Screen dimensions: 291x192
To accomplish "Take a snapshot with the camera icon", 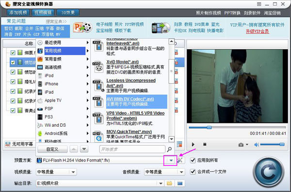I will [241, 145].
